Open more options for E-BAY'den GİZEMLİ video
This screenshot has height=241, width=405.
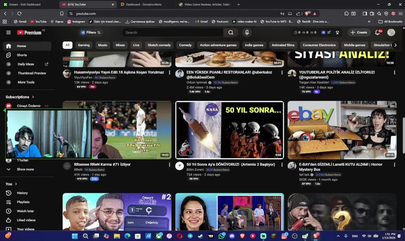(x=394, y=165)
